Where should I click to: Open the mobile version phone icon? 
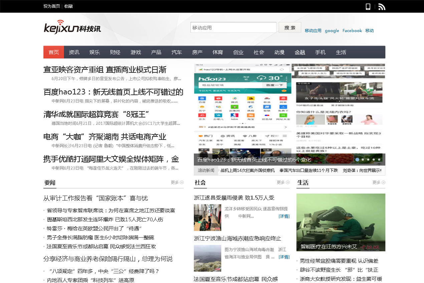coord(368,6)
